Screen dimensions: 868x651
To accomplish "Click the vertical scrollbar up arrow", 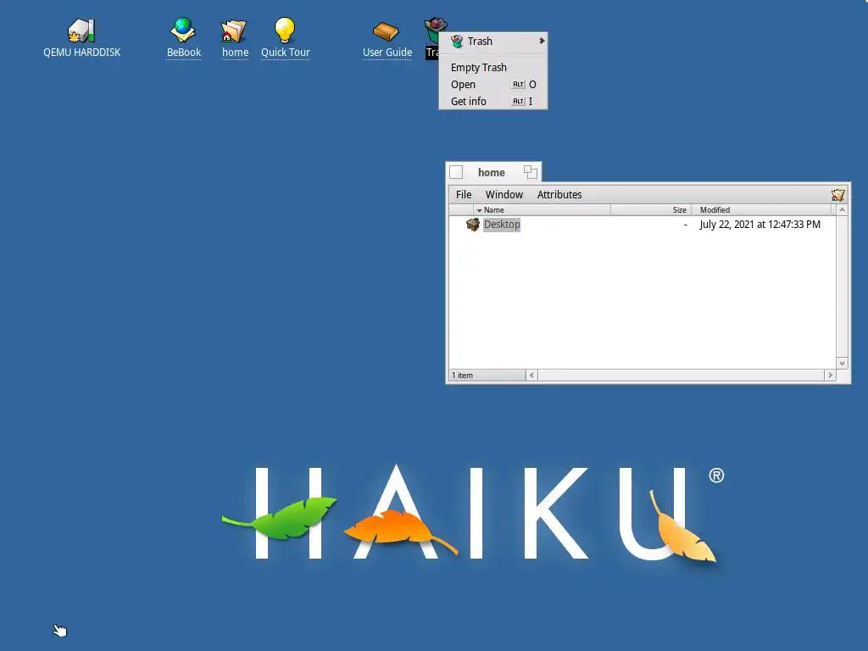I will 842,210.
